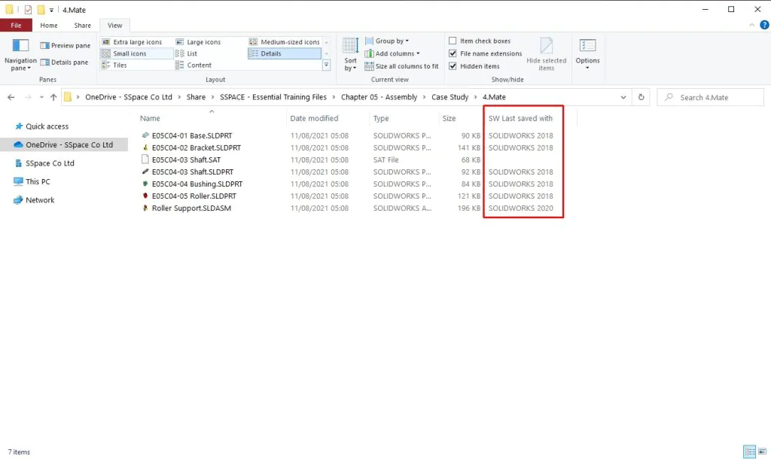Viewport: 771px width, 459px height.
Task: Uncheck File name extensions
Action: (x=485, y=53)
